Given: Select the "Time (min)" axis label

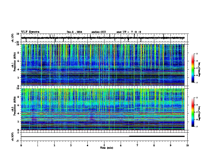Looking at the screenshot, I should (107, 148).
